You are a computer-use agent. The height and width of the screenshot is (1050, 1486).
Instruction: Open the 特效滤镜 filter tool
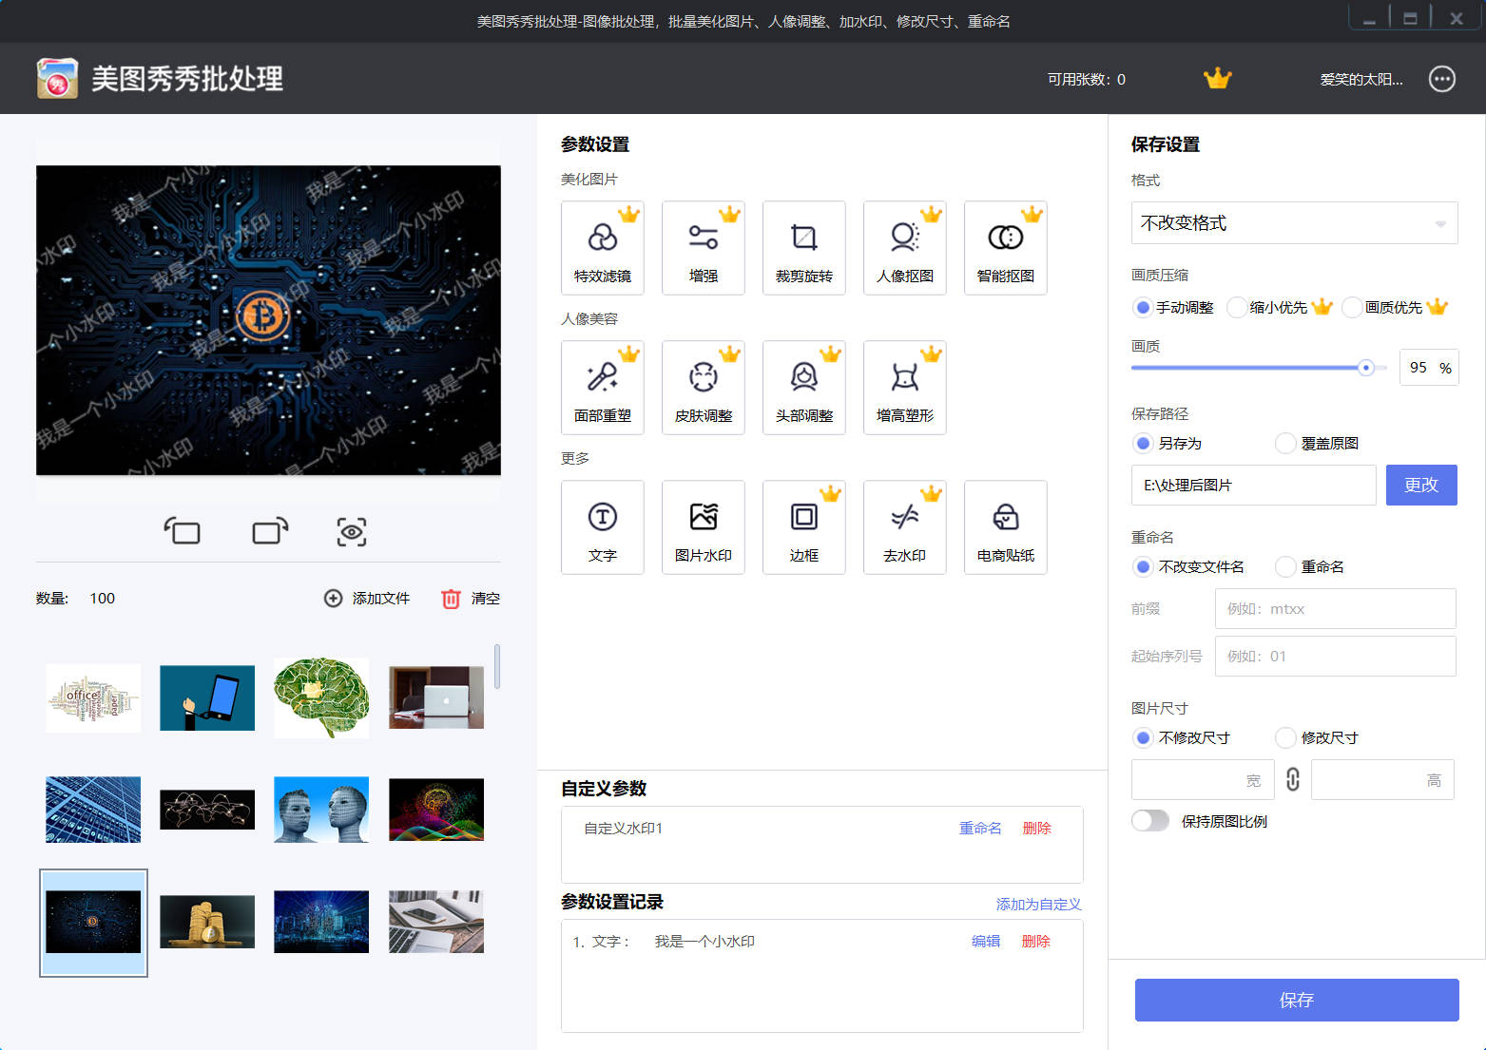[603, 248]
